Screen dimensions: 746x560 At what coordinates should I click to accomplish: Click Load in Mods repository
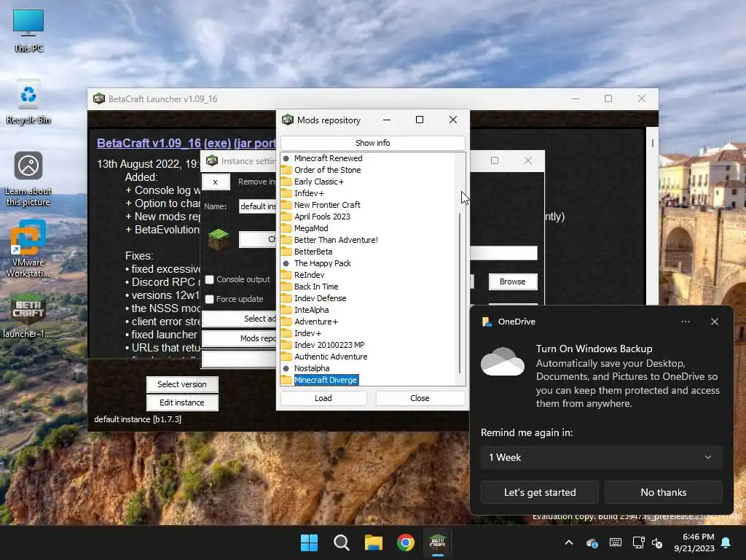pyautogui.click(x=323, y=398)
